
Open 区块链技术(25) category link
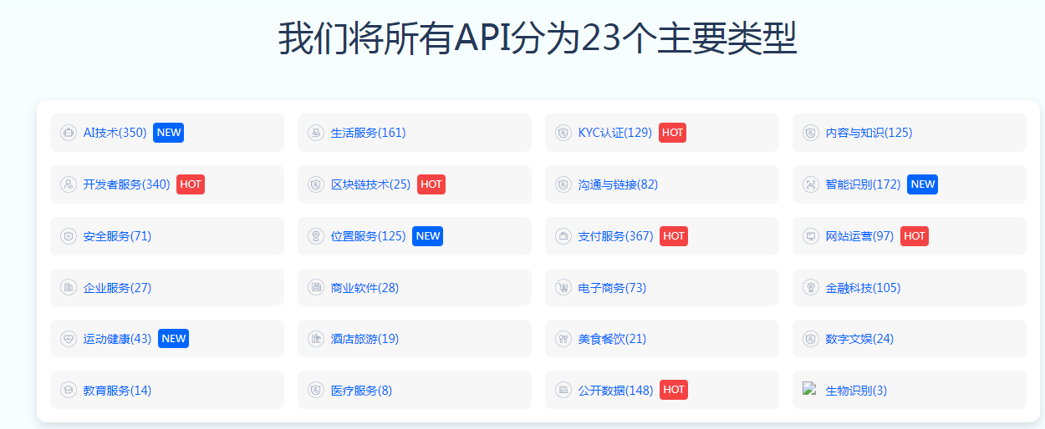pos(371,184)
